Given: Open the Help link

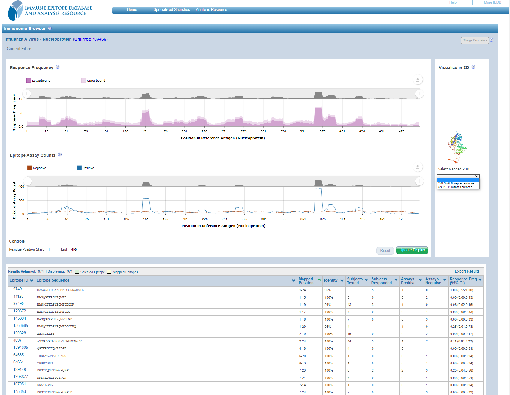Looking at the screenshot, I should pyautogui.click(x=453, y=2).
